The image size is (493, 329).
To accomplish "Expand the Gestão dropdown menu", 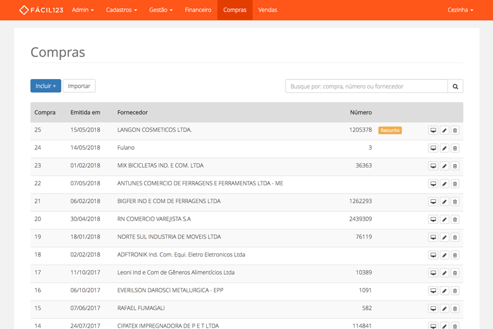I will 161,10.
